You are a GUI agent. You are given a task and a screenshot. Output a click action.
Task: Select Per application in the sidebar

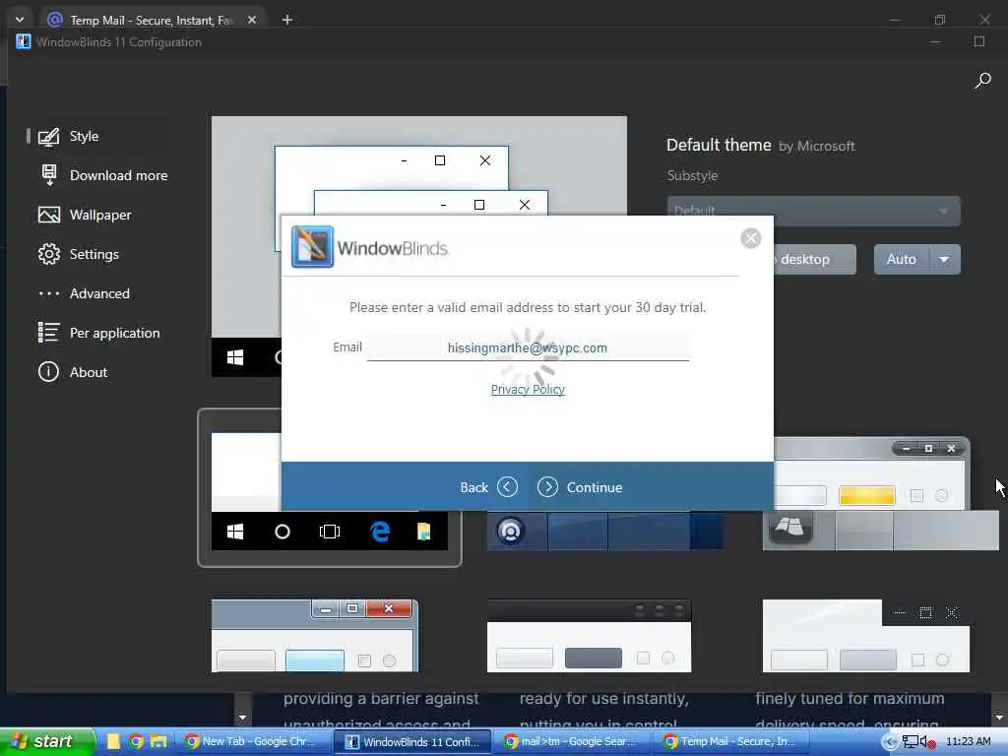114,333
